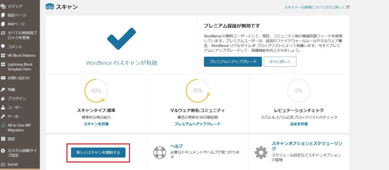389x170 pixels.
Task: Click the large gray gear icon
Action: point(261,153)
